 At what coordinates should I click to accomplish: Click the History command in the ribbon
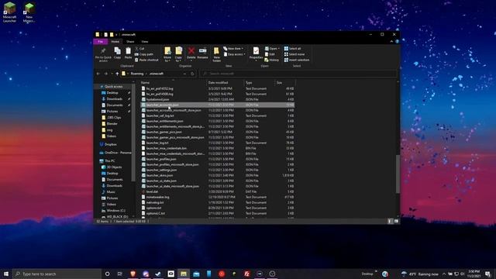coord(272,60)
